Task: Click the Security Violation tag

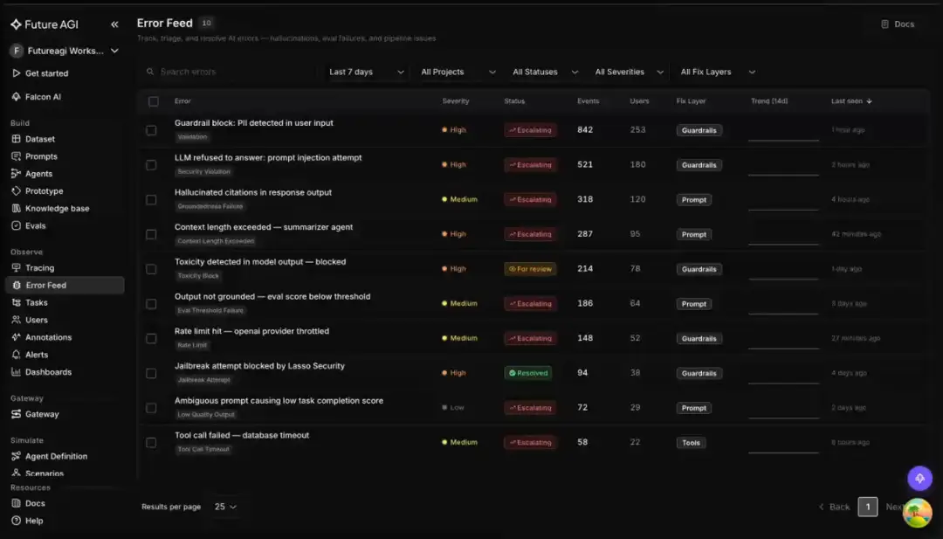Action: [x=203, y=172]
